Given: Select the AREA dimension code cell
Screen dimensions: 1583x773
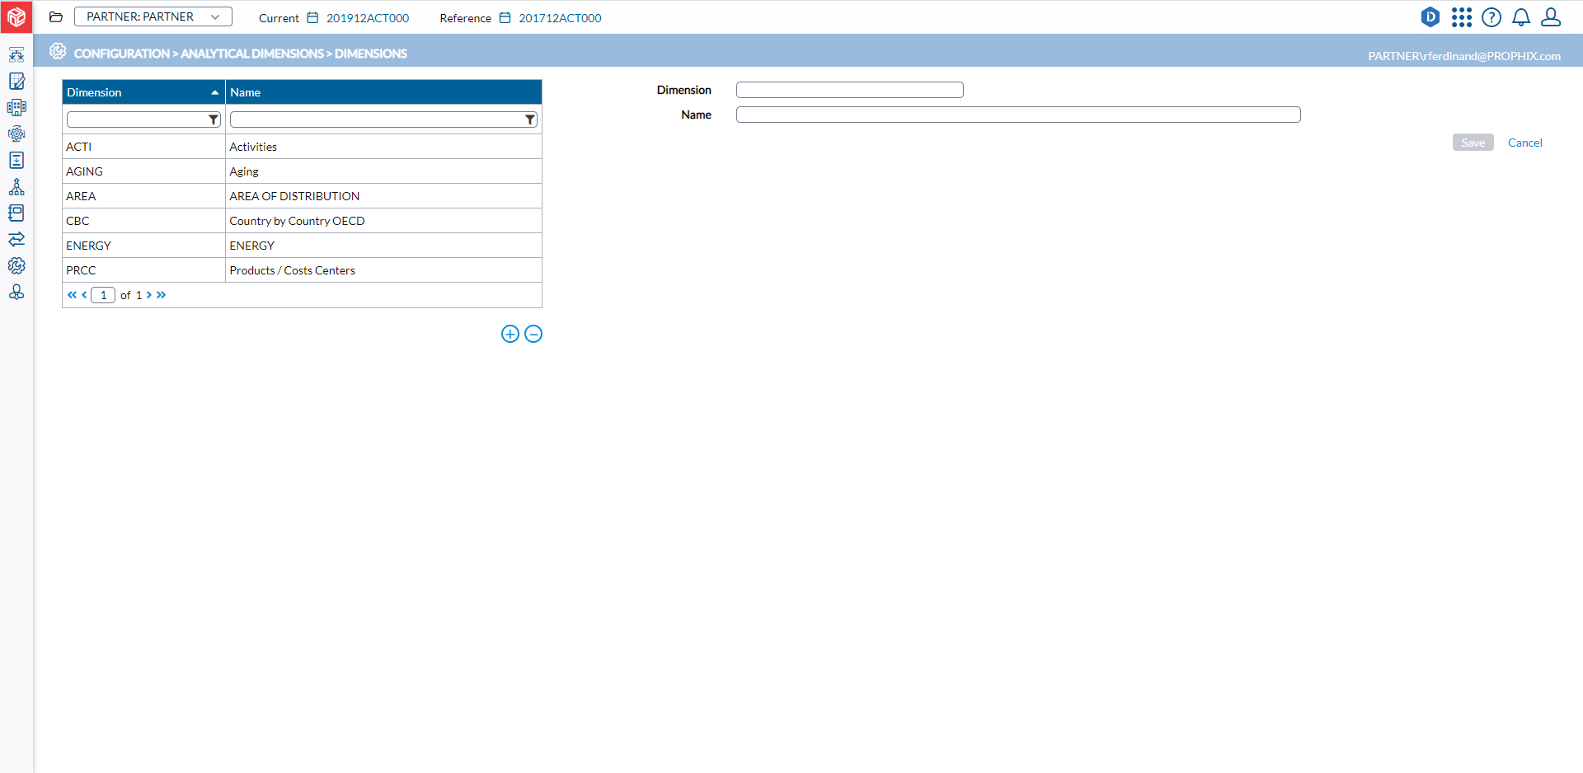Looking at the screenshot, I should (143, 196).
